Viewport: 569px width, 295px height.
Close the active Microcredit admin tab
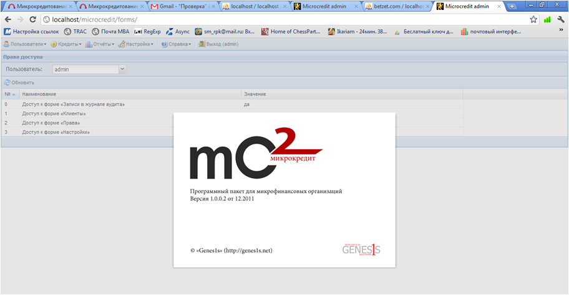click(x=499, y=6)
